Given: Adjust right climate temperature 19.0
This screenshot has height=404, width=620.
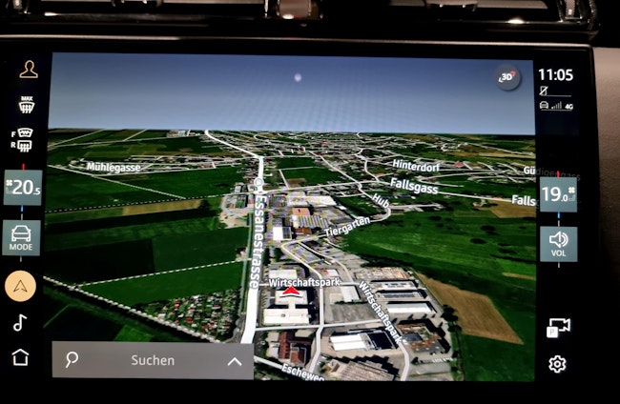Looking at the screenshot, I should coord(557,195).
